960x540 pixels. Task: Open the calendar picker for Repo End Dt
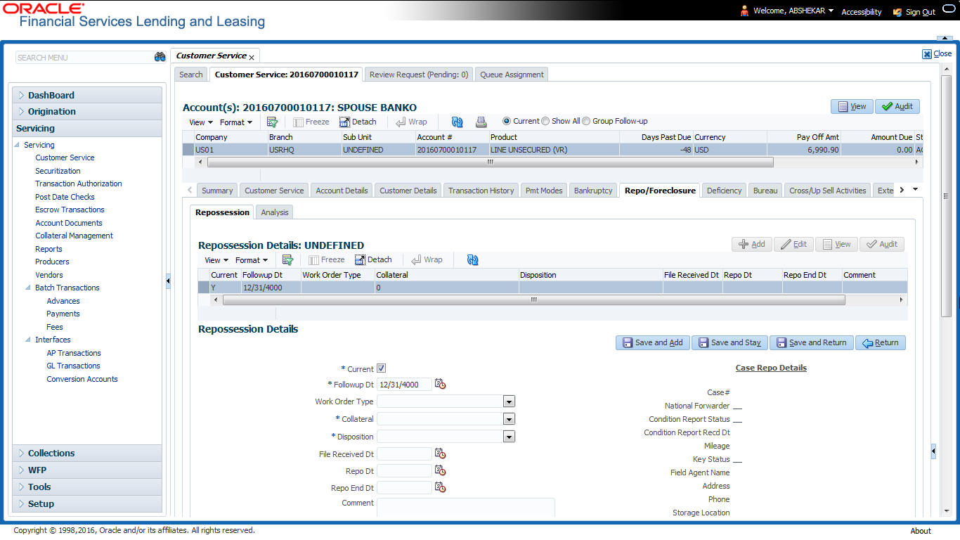click(x=440, y=487)
